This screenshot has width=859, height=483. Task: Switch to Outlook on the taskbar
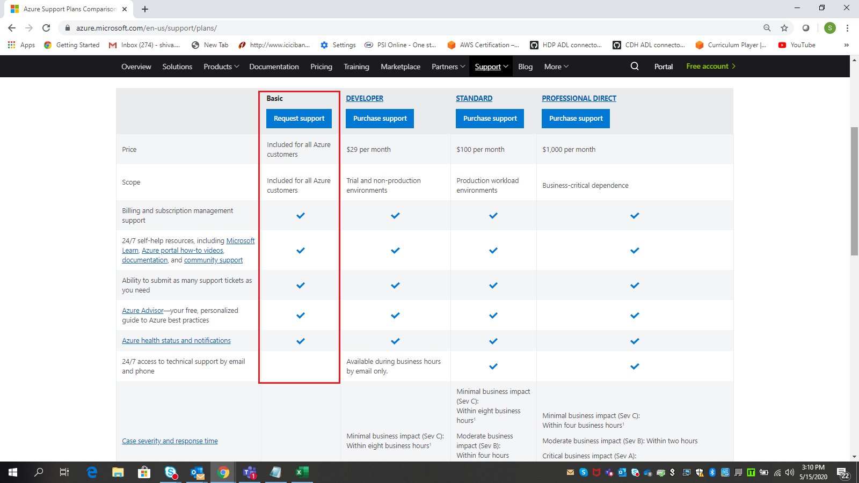[x=197, y=472]
